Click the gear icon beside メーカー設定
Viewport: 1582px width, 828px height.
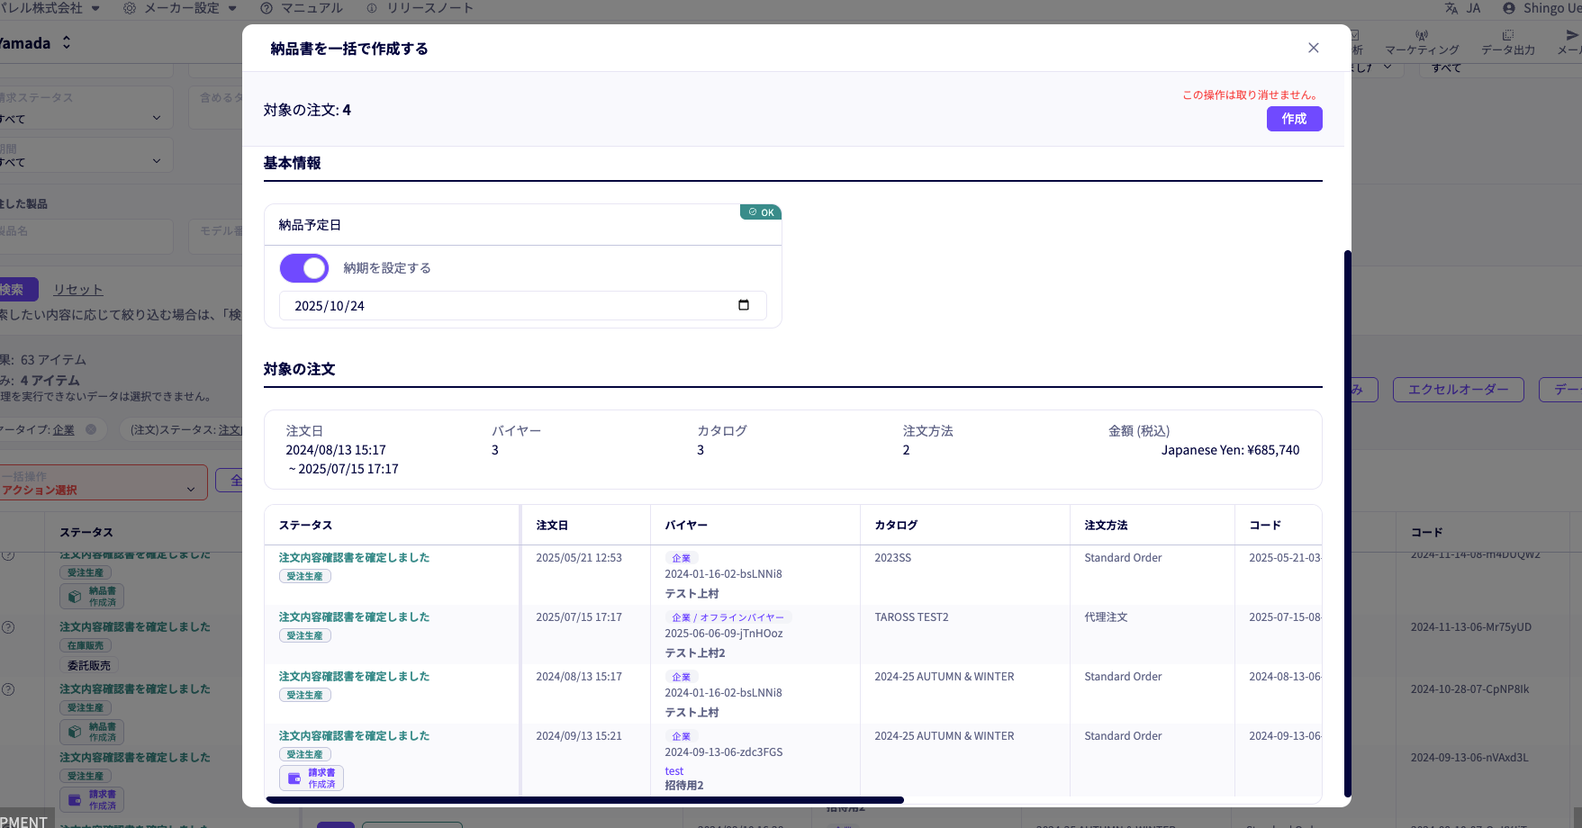[130, 8]
